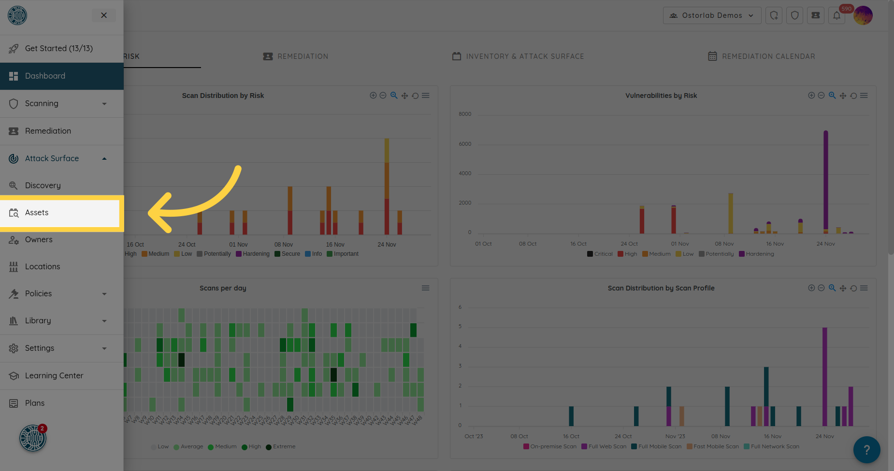Viewport: 894px width, 471px height.
Task: Reset zoom on Scan Distribution by Risk chart
Action: tap(415, 96)
